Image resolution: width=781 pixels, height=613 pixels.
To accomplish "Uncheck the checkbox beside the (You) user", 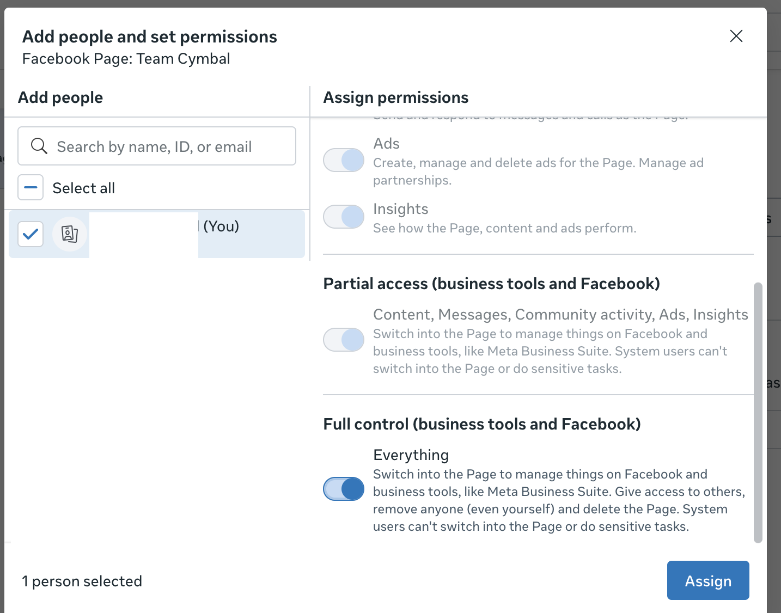I will [x=30, y=234].
